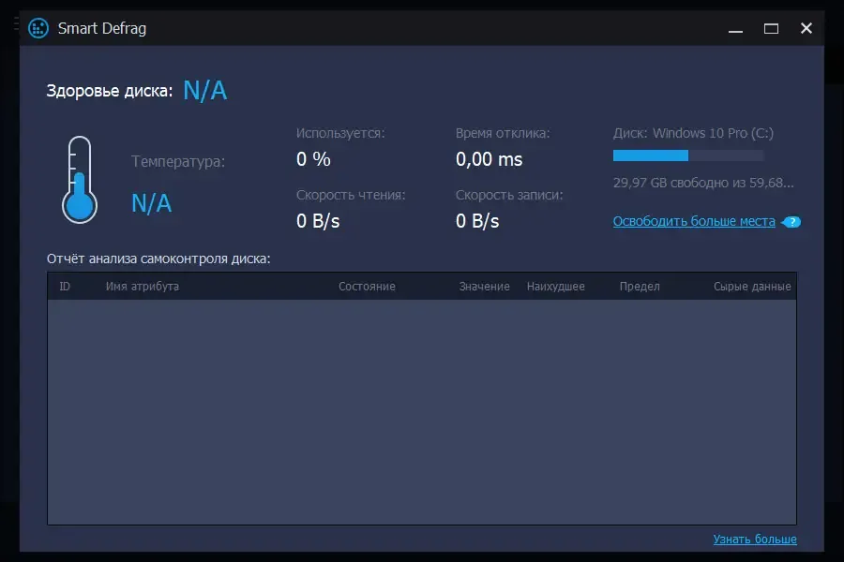Click the 'Время отклика:' label
844x562 pixels.
(x=503, y=133)
